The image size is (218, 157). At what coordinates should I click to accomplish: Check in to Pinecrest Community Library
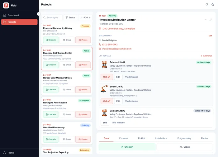51,40
